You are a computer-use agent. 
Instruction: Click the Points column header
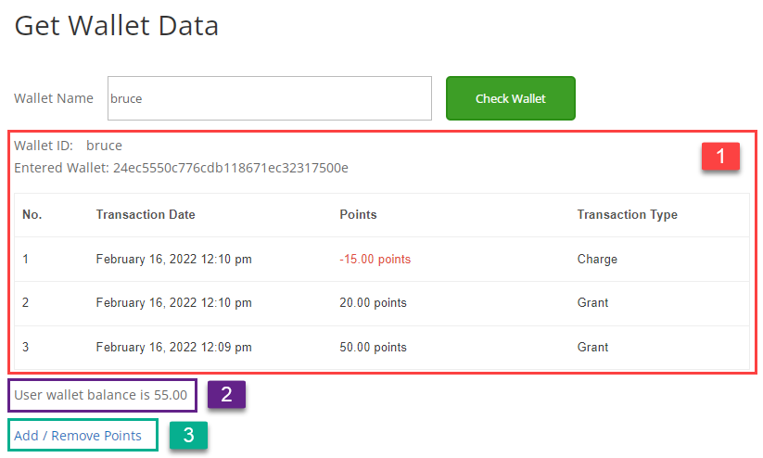coord(358,215)
